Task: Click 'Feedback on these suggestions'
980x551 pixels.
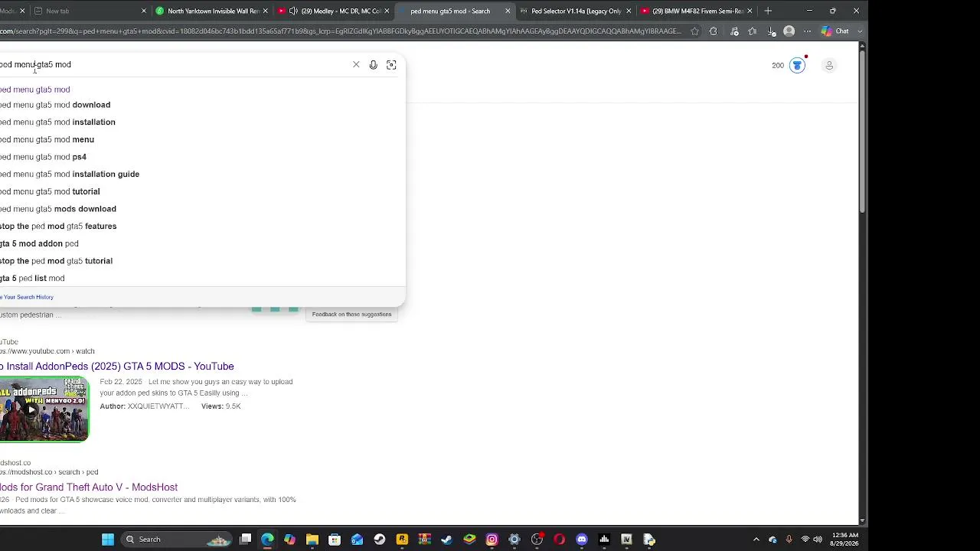Action: tap(351, 315)
